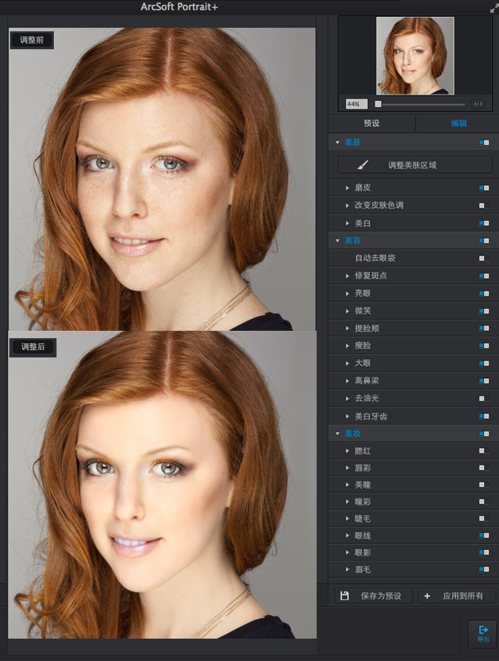This screenshot has width=499, height=661.
Task: Toggle the 美肤 section switch
Action: pyautogui.click(x=484, y=142)
